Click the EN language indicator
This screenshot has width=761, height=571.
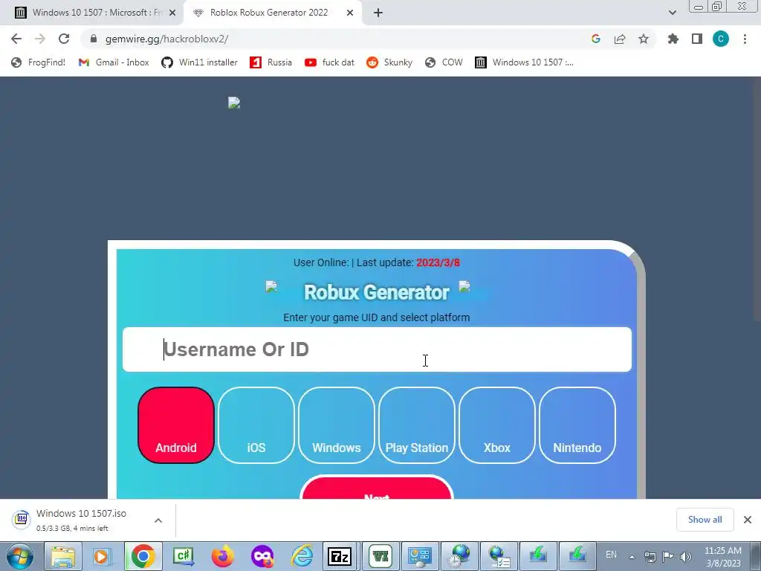pos(611,555)
